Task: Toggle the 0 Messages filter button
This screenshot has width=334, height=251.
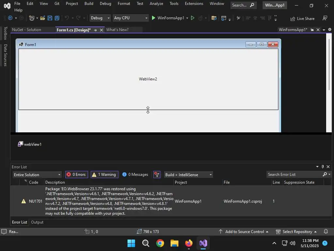Action: (x=135, y=175)
